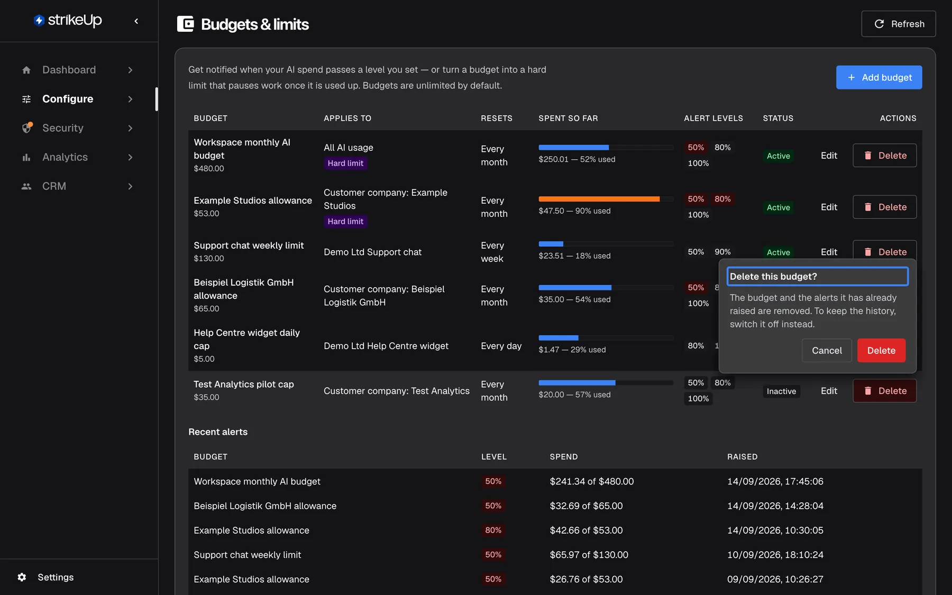Screen dimensions: 952x595
Task: Click the Hard limit tag under All AI usage
Action: tap(345, 163)
